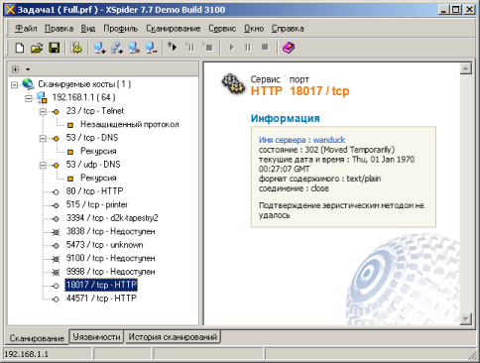Select 3838 / tcp - Недоступен entry
This screenshot has height=363, width=480.
[x=110, y=232]
